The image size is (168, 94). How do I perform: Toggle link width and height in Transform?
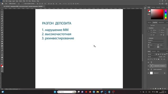(149, 31)
